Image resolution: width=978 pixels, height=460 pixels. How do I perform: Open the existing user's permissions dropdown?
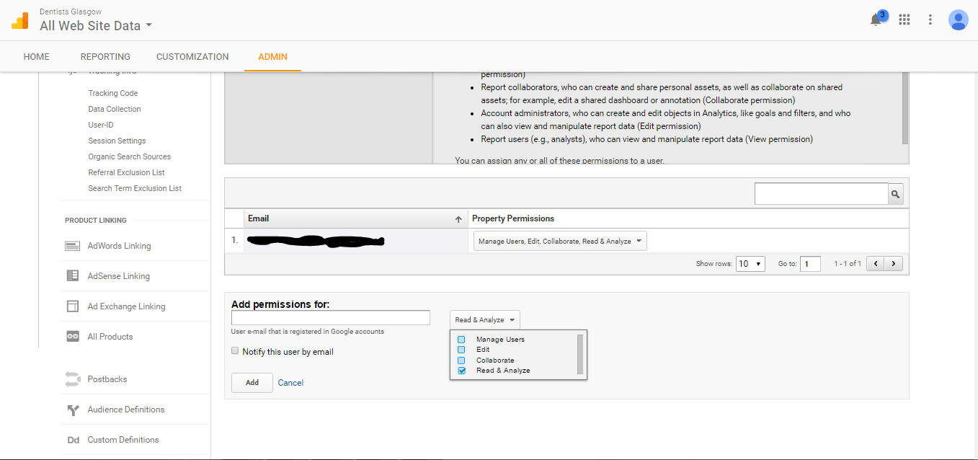point(560,242)
